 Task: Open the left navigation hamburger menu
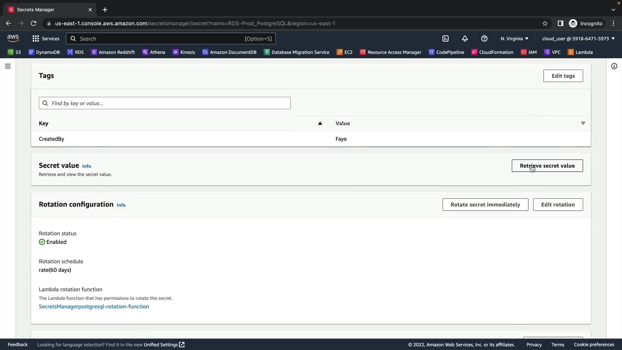(8, 66)
